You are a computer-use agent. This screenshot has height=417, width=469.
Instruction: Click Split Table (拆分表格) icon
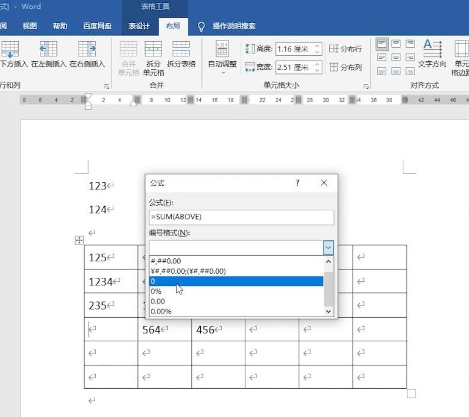coord(181,49)
